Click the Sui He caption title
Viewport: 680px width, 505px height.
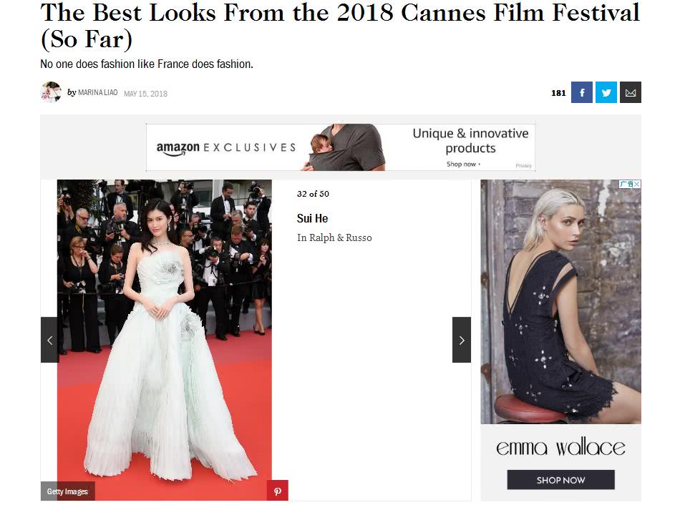click(x=312, y=218)
